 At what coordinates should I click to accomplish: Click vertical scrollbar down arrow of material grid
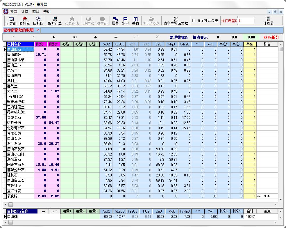[x=280, y=200]
